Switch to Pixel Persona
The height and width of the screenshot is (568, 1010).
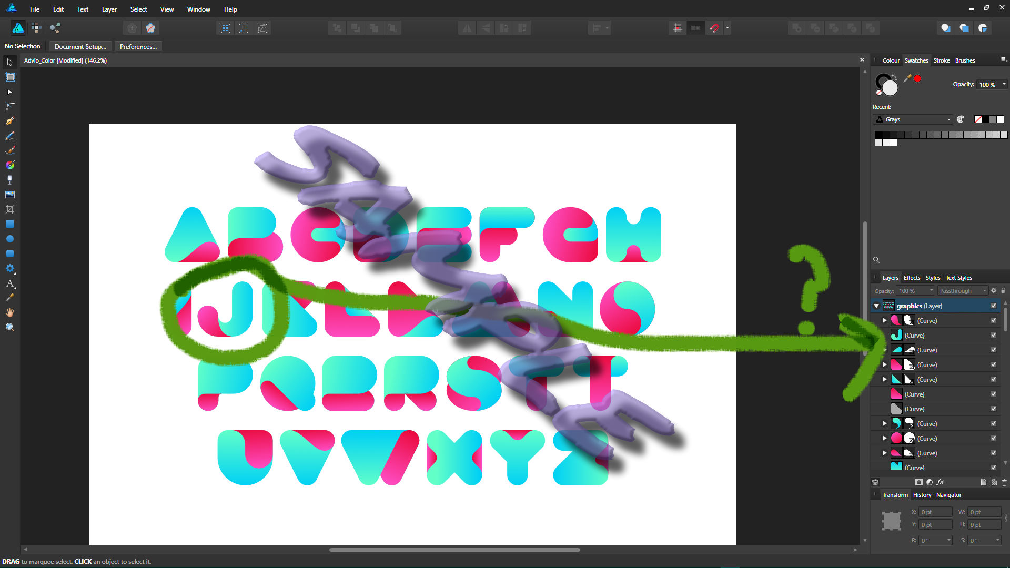[x=36, y=28]
